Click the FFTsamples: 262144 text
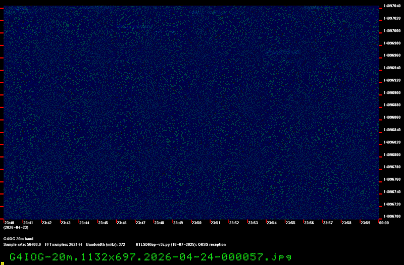Image resolution: width=404 pixels, height=265 pixels. pos(64,244)
